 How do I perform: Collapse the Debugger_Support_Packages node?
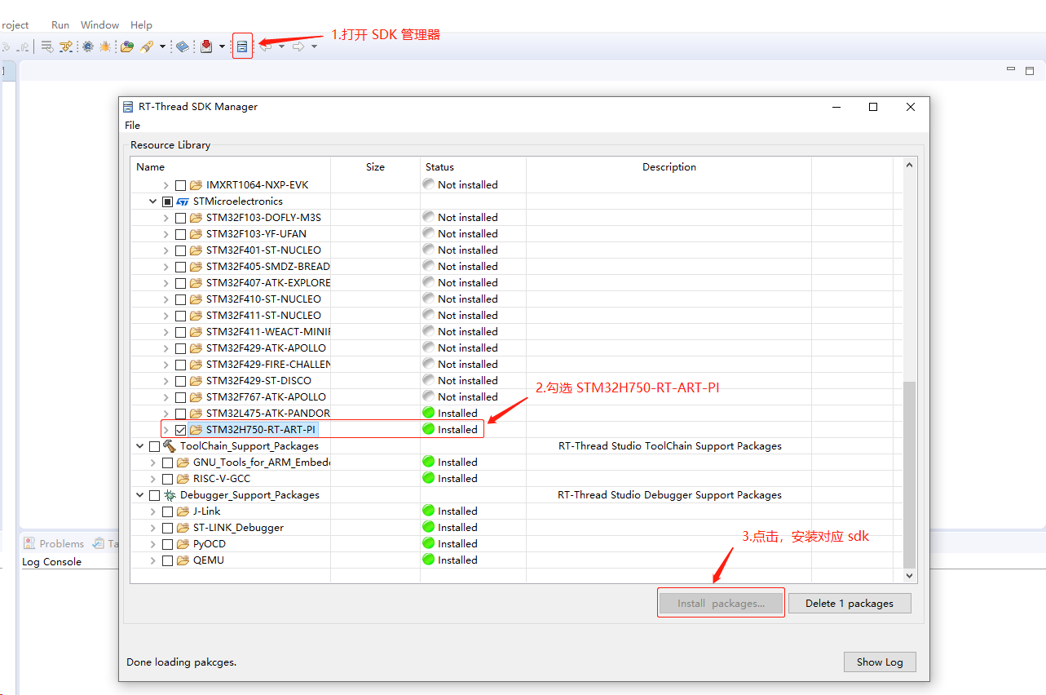(140, 495)
